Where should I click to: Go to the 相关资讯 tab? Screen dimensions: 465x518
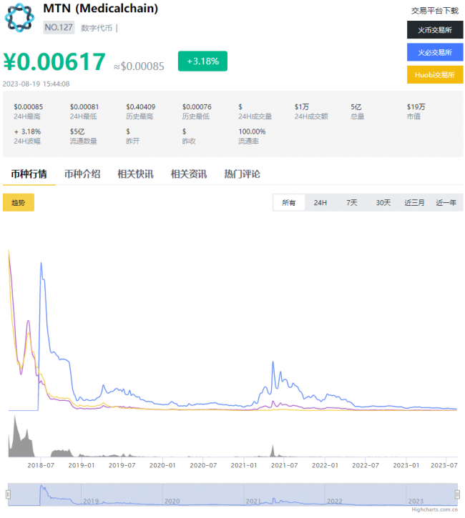click(x=189, y=174)
